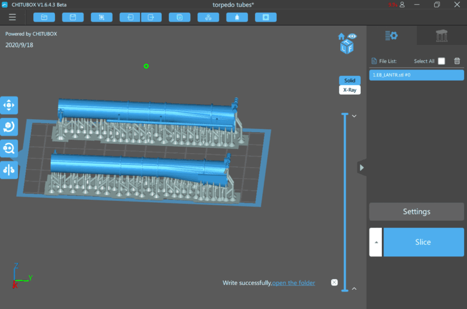Click the user account icon in title bar
Viewport: 467px width, 309px height.
tap(402, 5)
